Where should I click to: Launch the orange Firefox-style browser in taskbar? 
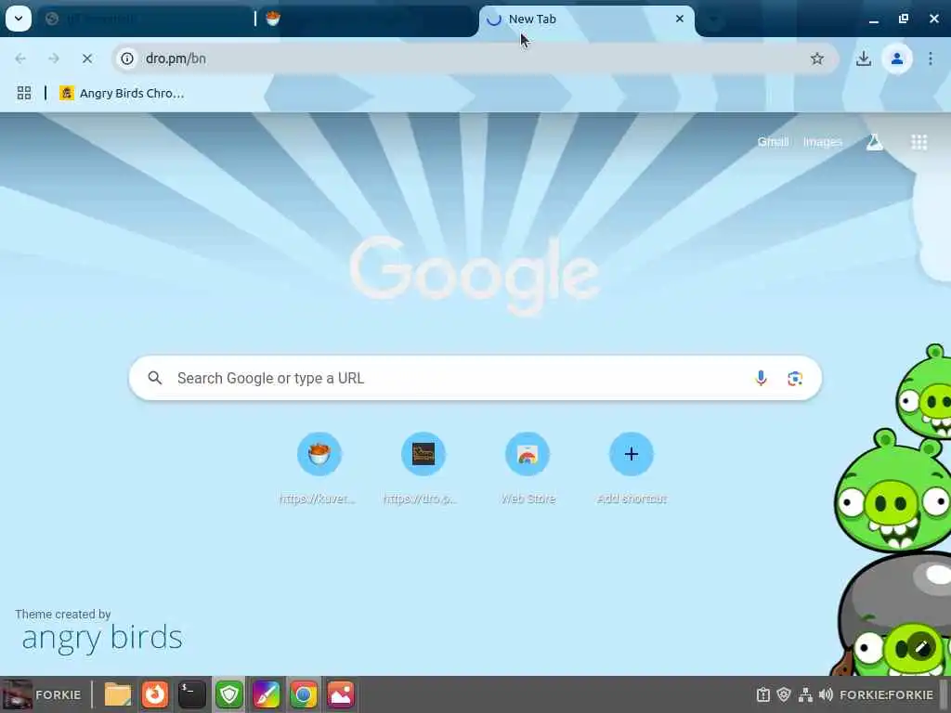pos(155,694)
